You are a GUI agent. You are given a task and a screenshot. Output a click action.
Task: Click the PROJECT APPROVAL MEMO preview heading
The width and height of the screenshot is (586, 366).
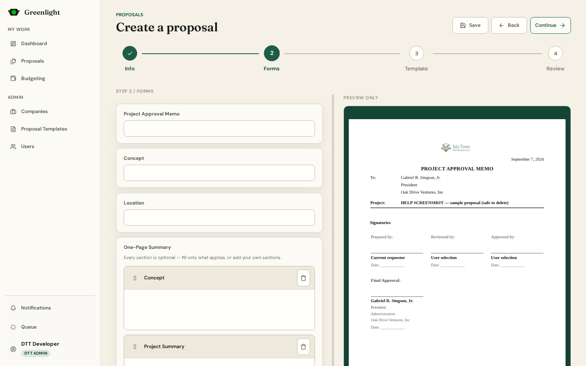457,169
